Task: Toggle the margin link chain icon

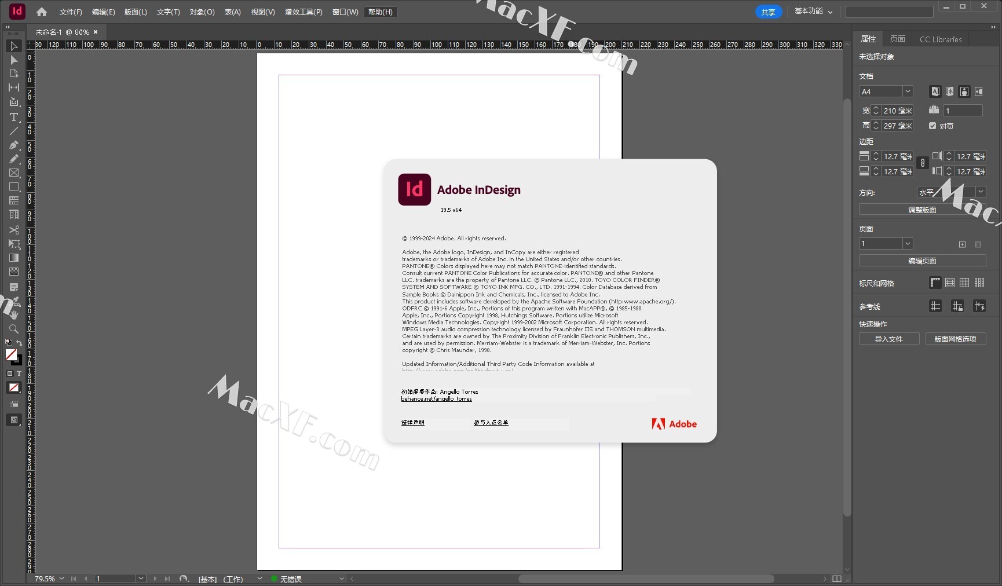Action: click(x=923, y=164)
